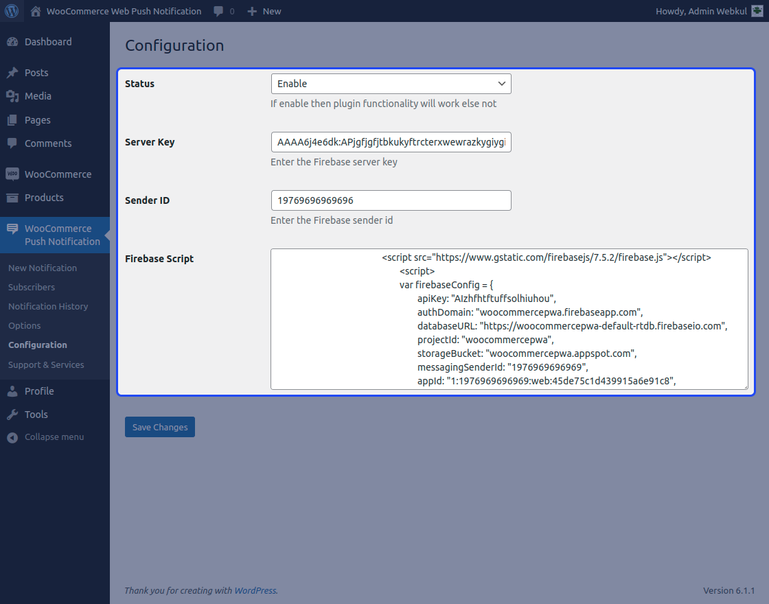The height and width of the screenshot is (604, 769).
Task: Click the Products box icon
Action: coord(12,198)
